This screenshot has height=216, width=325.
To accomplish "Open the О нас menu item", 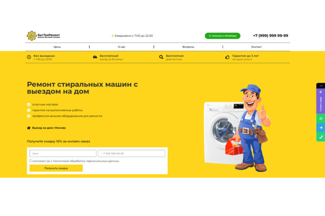I will click(x=121, y=47).
